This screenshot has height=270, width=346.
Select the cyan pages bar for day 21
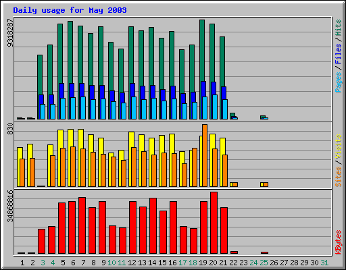click(x=225, y=109)
